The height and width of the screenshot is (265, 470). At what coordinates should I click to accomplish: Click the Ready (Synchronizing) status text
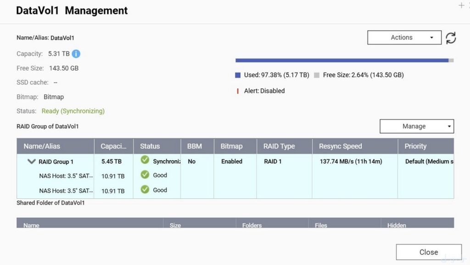pyautogui.click(x=73, y=111)
